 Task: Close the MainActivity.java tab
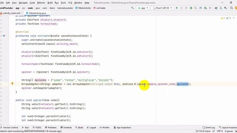(48, 13)
